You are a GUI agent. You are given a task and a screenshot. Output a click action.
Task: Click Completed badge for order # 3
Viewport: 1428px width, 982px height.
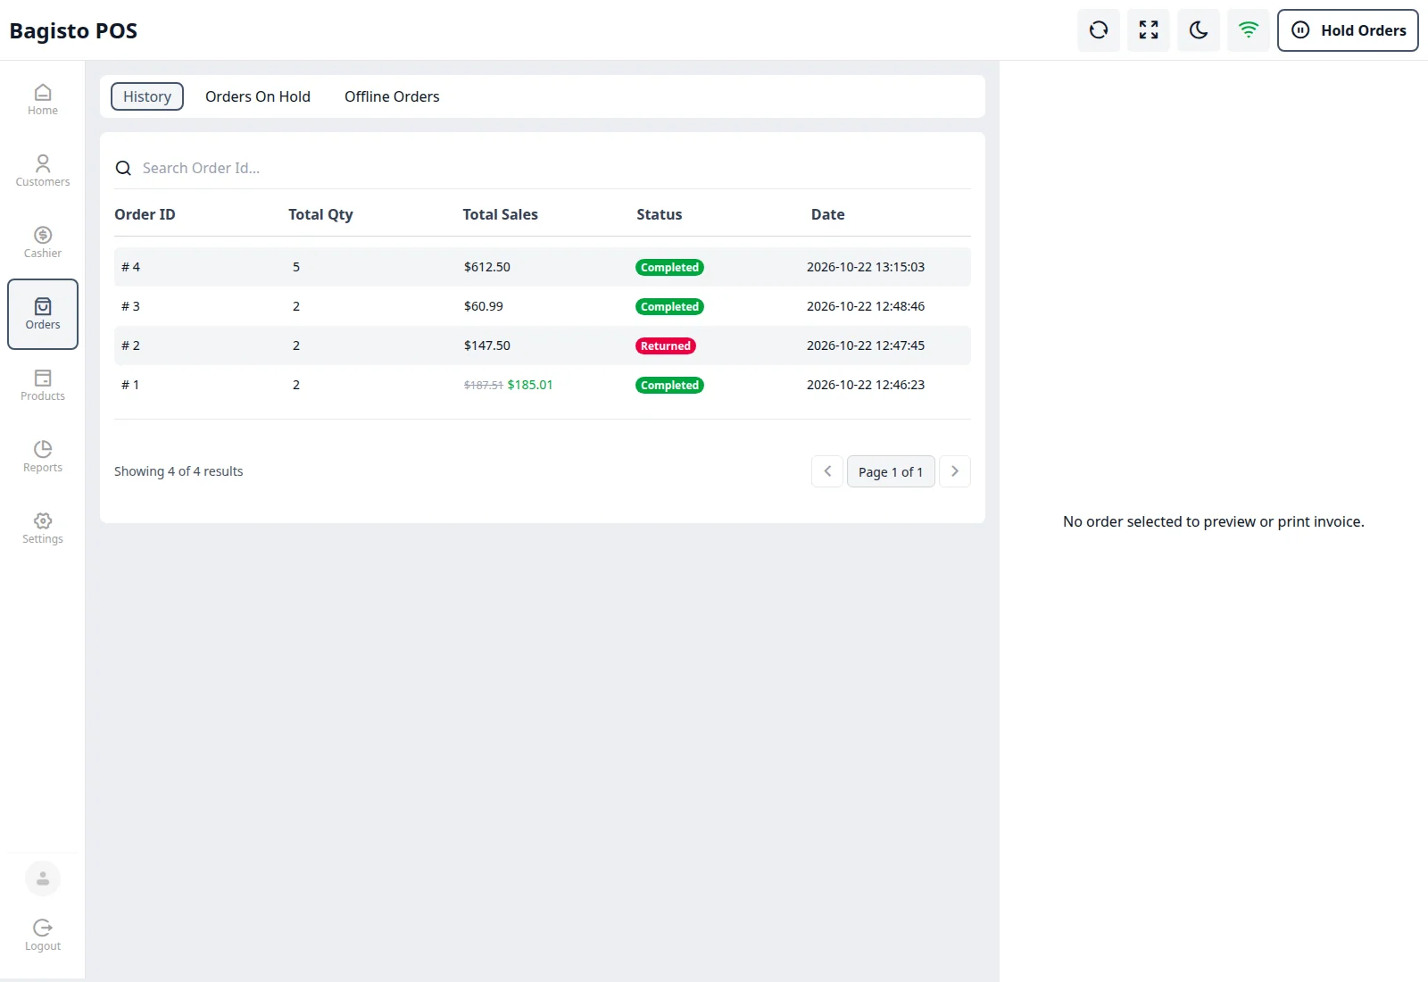pyautogui.click(x=669, y=306)
